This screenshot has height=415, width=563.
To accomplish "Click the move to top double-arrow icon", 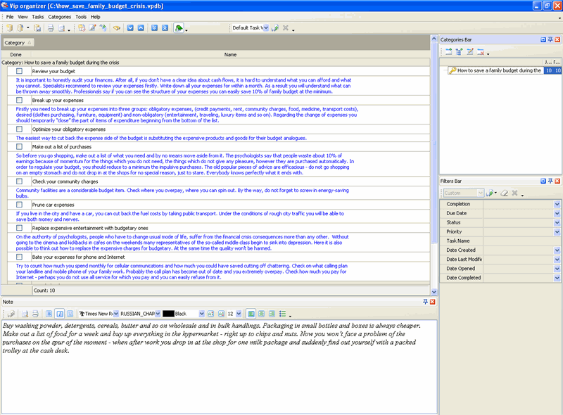I will 165,28.
